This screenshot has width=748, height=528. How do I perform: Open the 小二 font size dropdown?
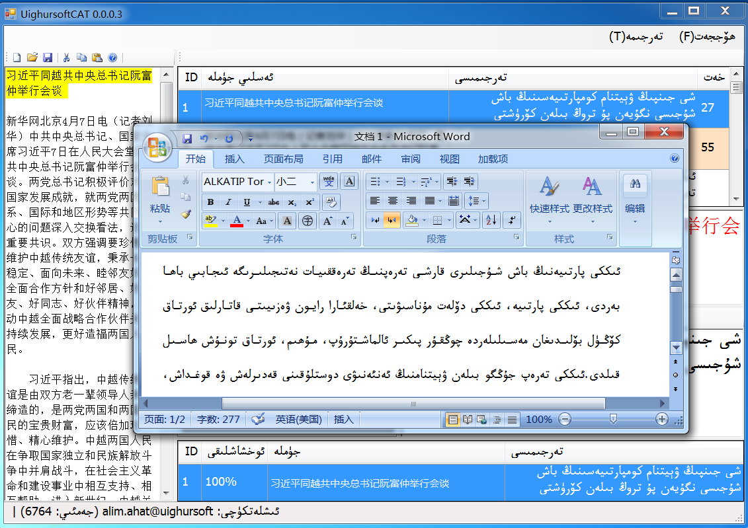click(312, 182)
